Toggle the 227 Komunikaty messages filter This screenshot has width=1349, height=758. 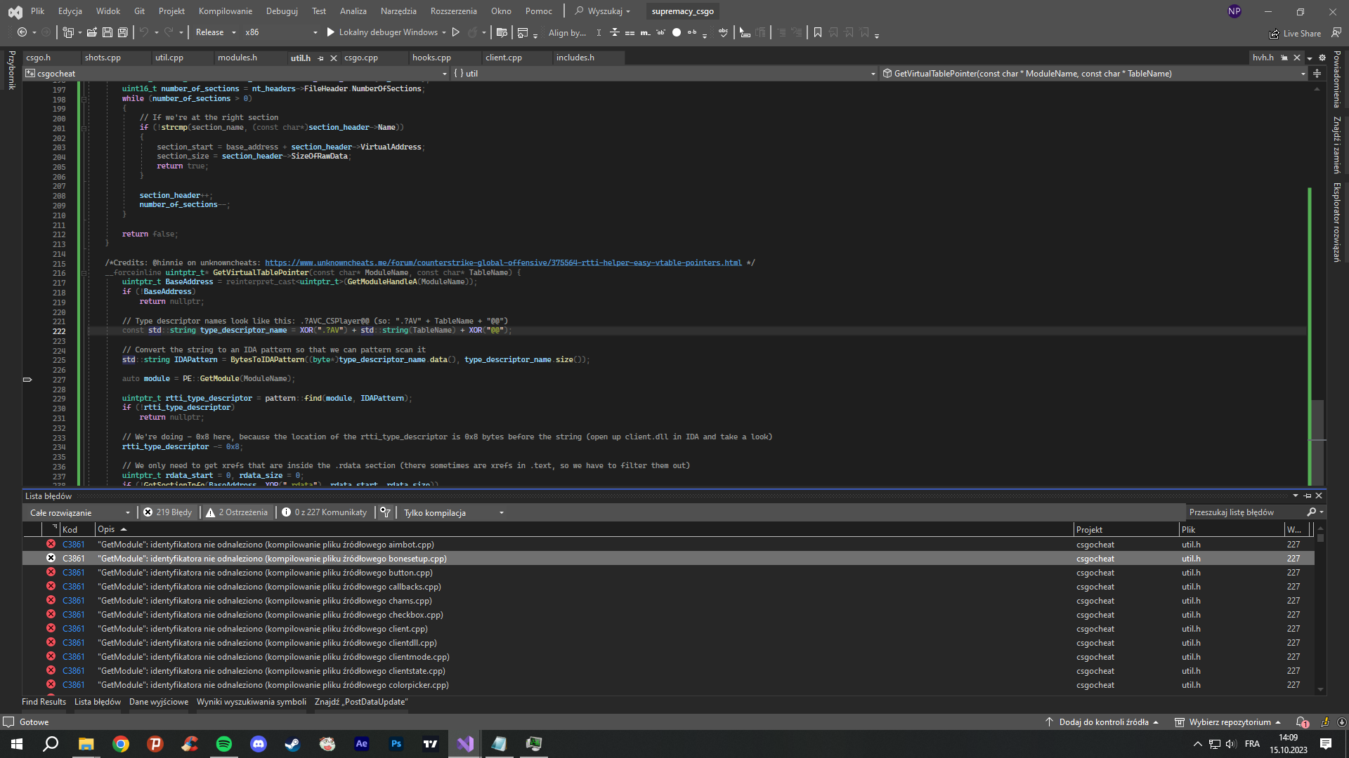tap(324, 512)
